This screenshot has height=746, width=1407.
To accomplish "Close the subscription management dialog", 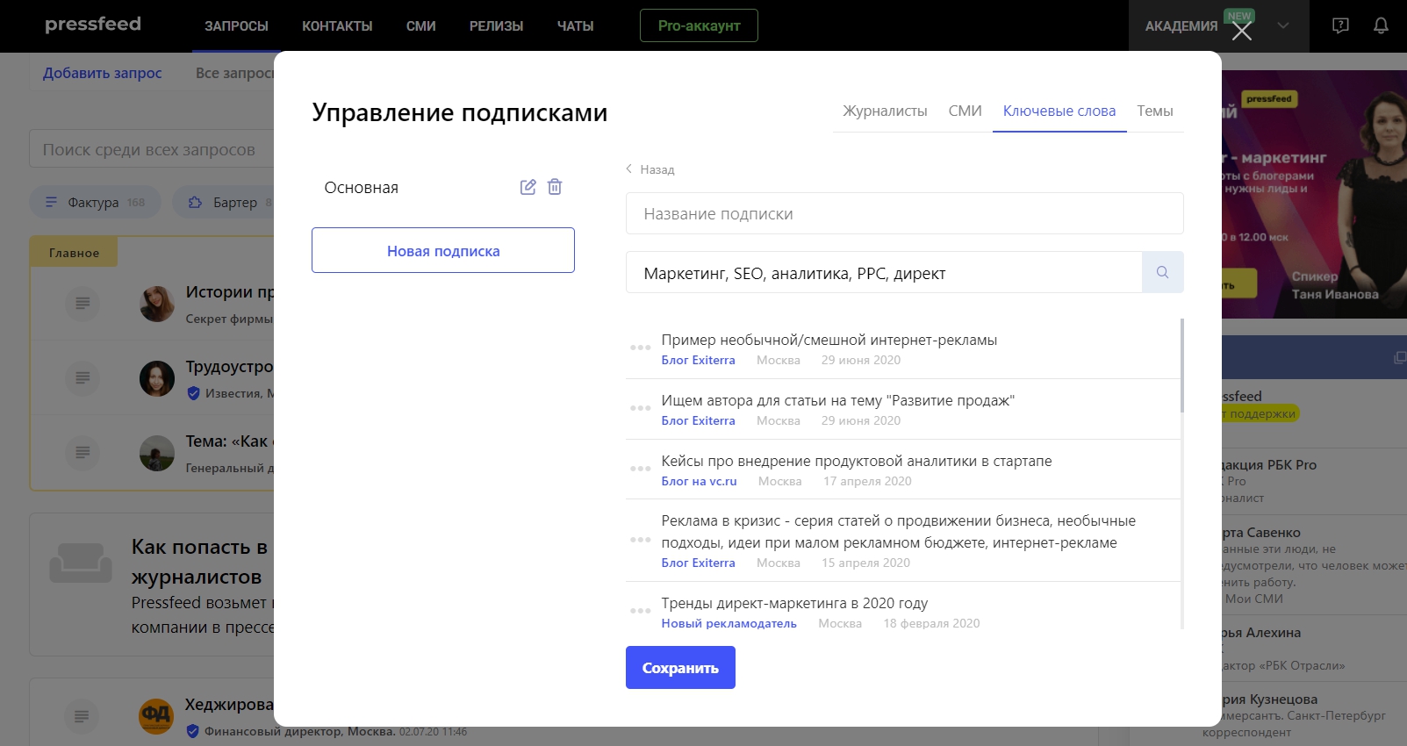I will tap(1241, 32).
